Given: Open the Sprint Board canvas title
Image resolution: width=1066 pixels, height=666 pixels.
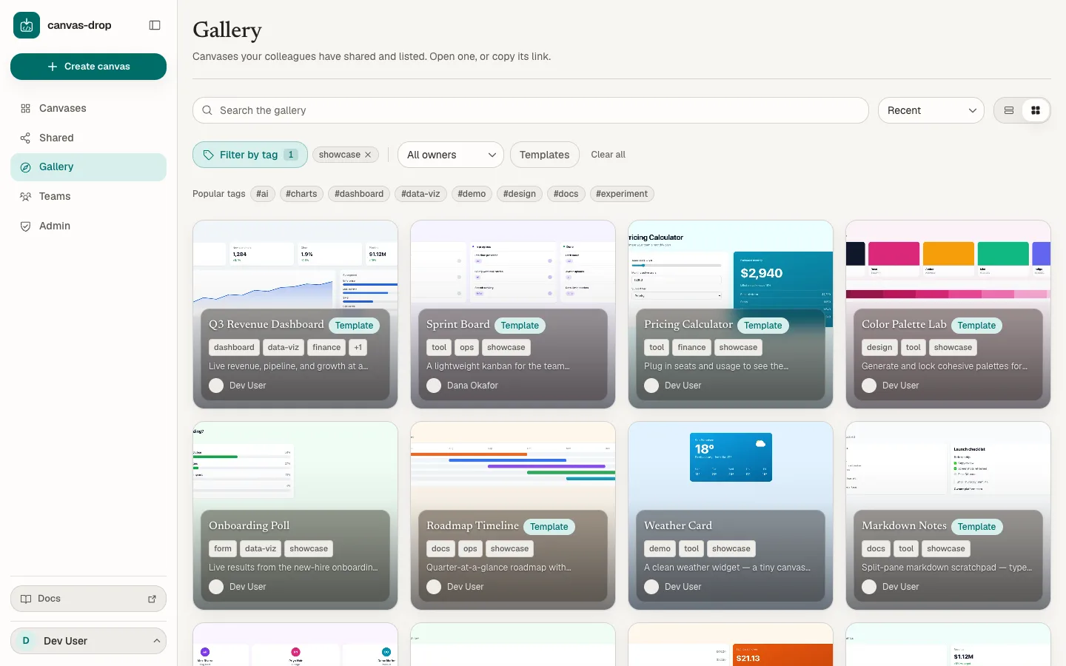Looking at the screenshot, I should coord(458,325).
